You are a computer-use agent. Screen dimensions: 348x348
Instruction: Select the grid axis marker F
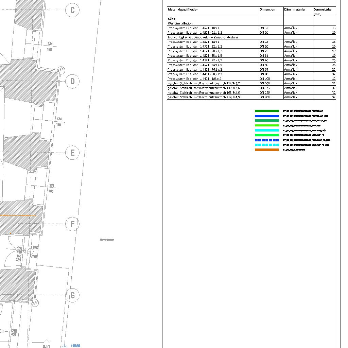pos(72,224)
